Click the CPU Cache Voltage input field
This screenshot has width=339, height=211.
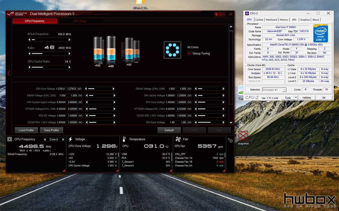(182, 95)
